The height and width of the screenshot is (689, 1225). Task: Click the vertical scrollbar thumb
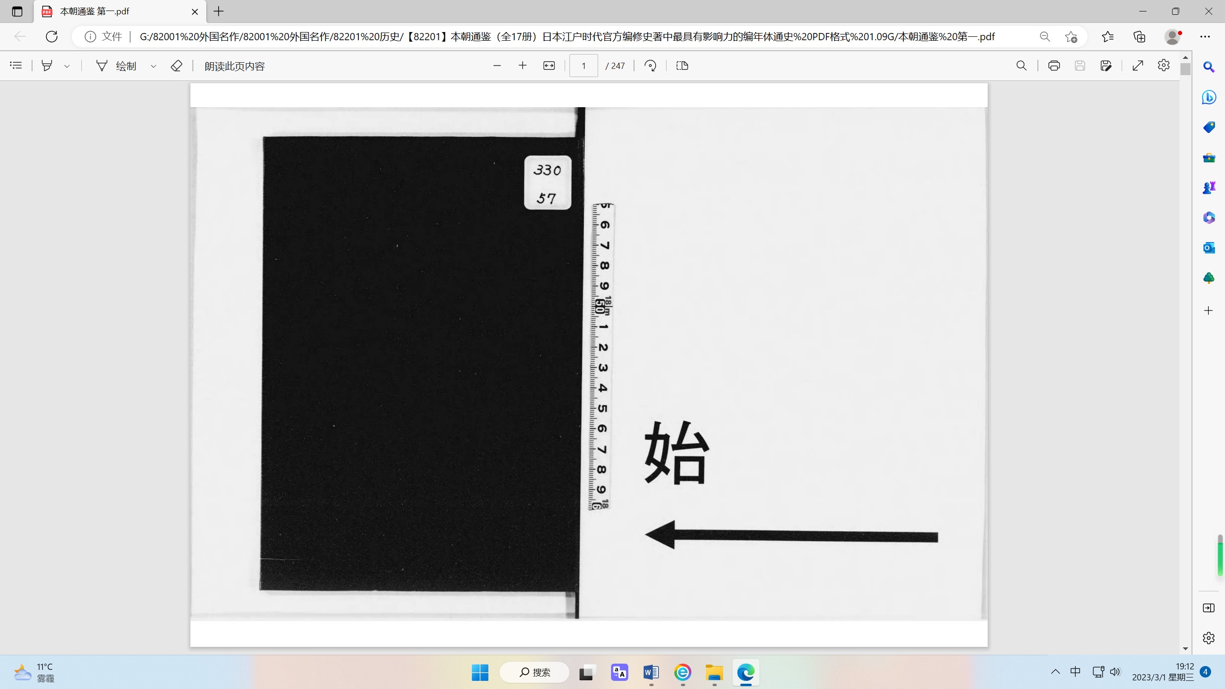click(1185, 69)
